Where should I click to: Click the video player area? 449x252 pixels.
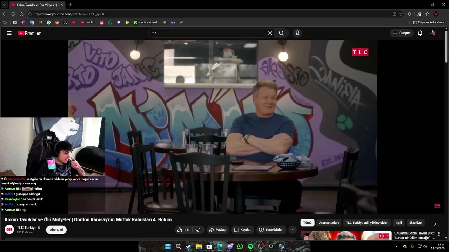(x=222, y=126)
